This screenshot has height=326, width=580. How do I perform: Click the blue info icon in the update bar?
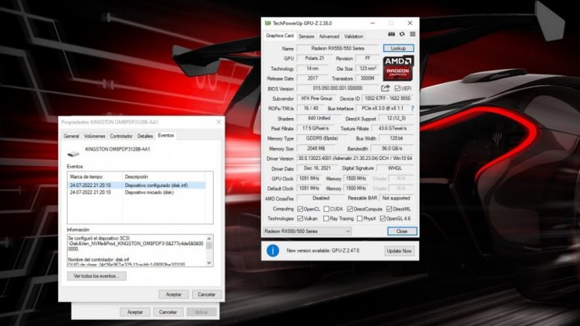pos(273,251)
